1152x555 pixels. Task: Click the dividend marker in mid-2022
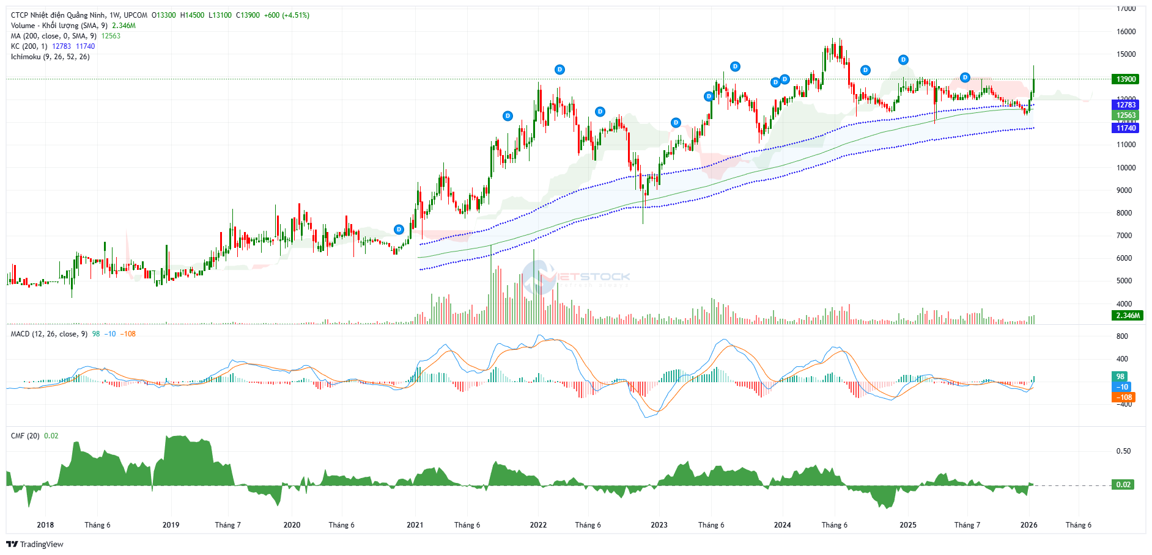(600, 112)
